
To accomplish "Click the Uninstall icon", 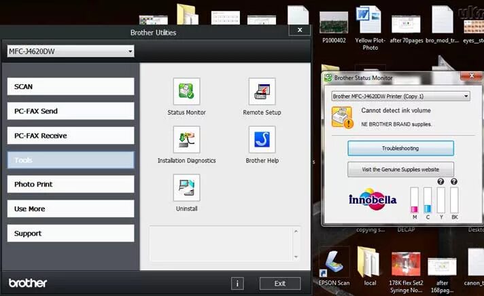I will (186, 187).
